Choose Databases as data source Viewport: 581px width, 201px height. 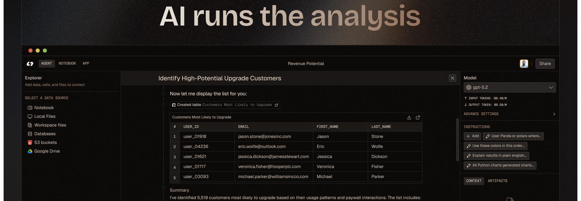[44, 134]
